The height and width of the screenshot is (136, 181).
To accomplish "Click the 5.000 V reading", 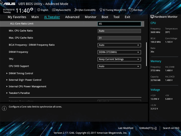I will (x=169, y=99).
